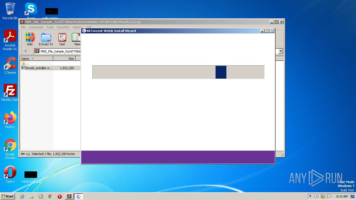Show hidden system tray icons

point(310,196)
